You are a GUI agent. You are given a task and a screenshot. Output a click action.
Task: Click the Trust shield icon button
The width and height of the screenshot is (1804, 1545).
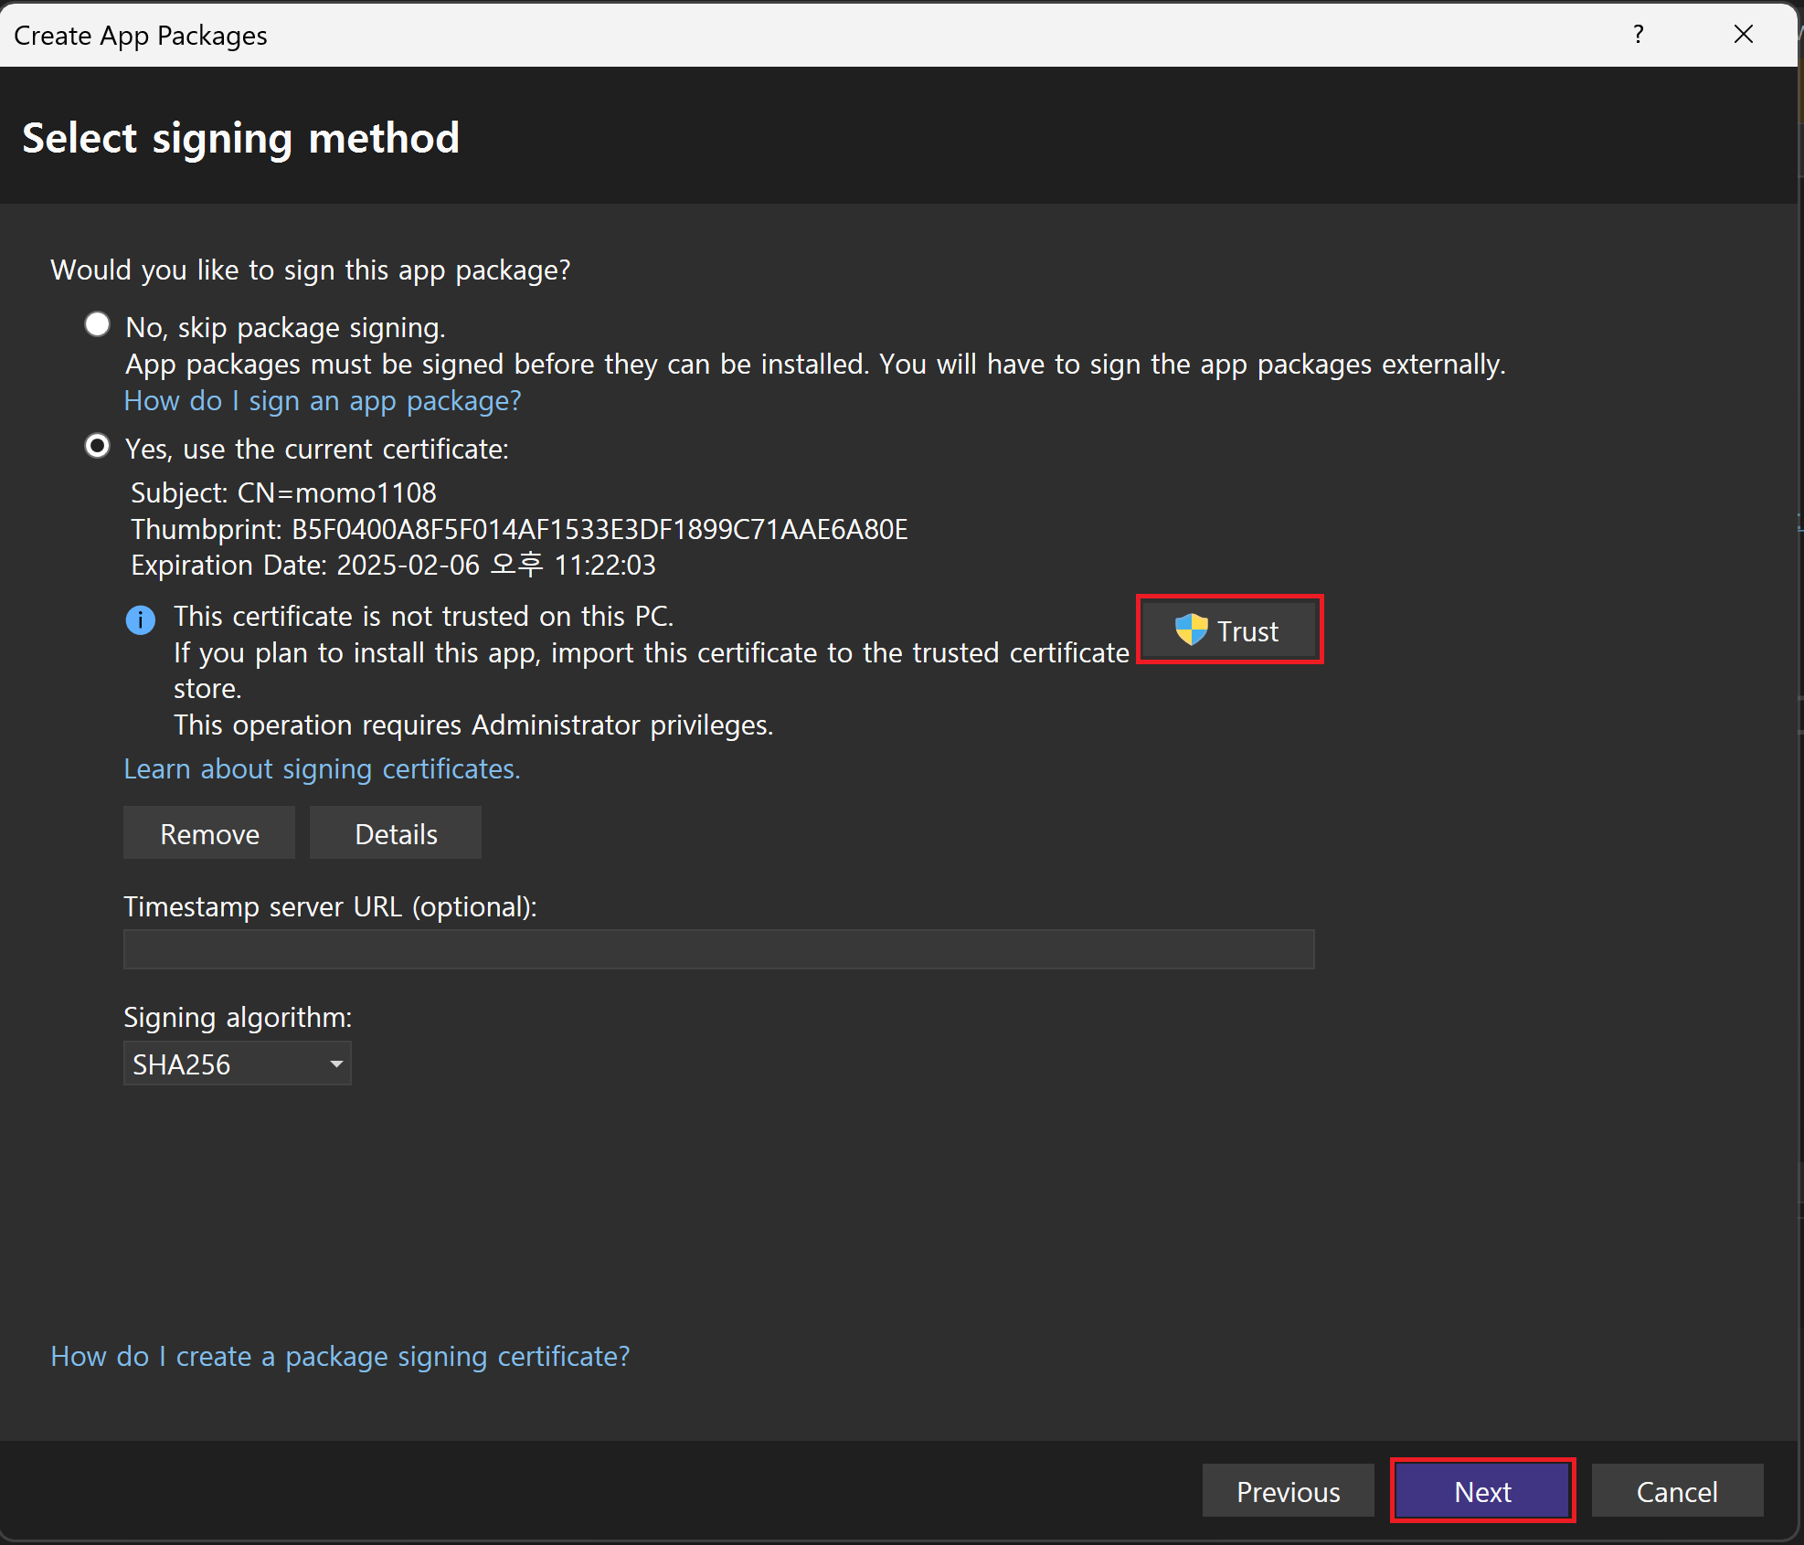(x=1228, y=630)
